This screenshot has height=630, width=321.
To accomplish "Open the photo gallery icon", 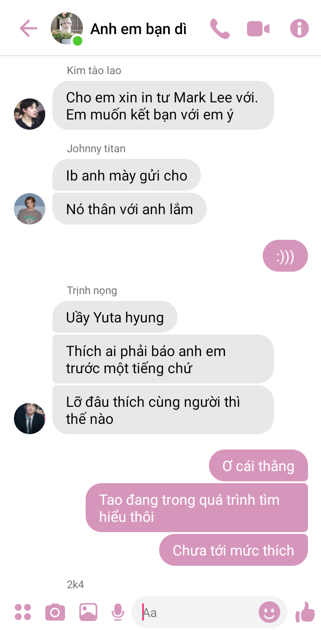I will click(88, 612).
